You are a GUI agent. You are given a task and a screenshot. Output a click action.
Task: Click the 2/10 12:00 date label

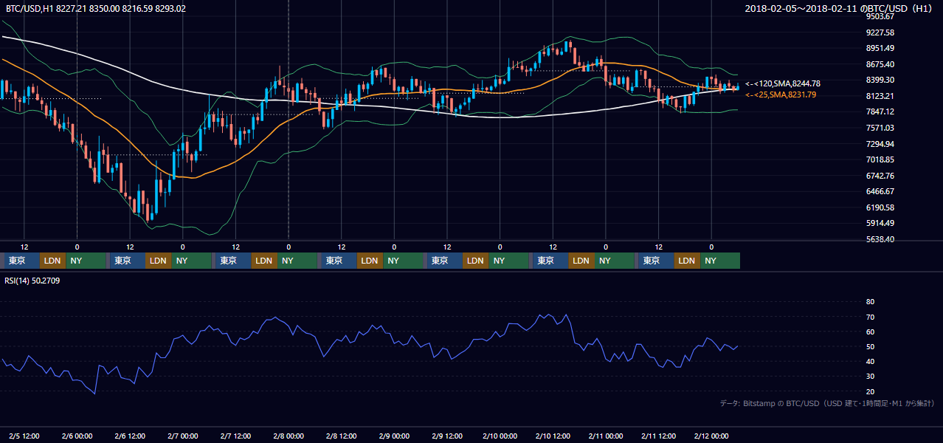553,436
